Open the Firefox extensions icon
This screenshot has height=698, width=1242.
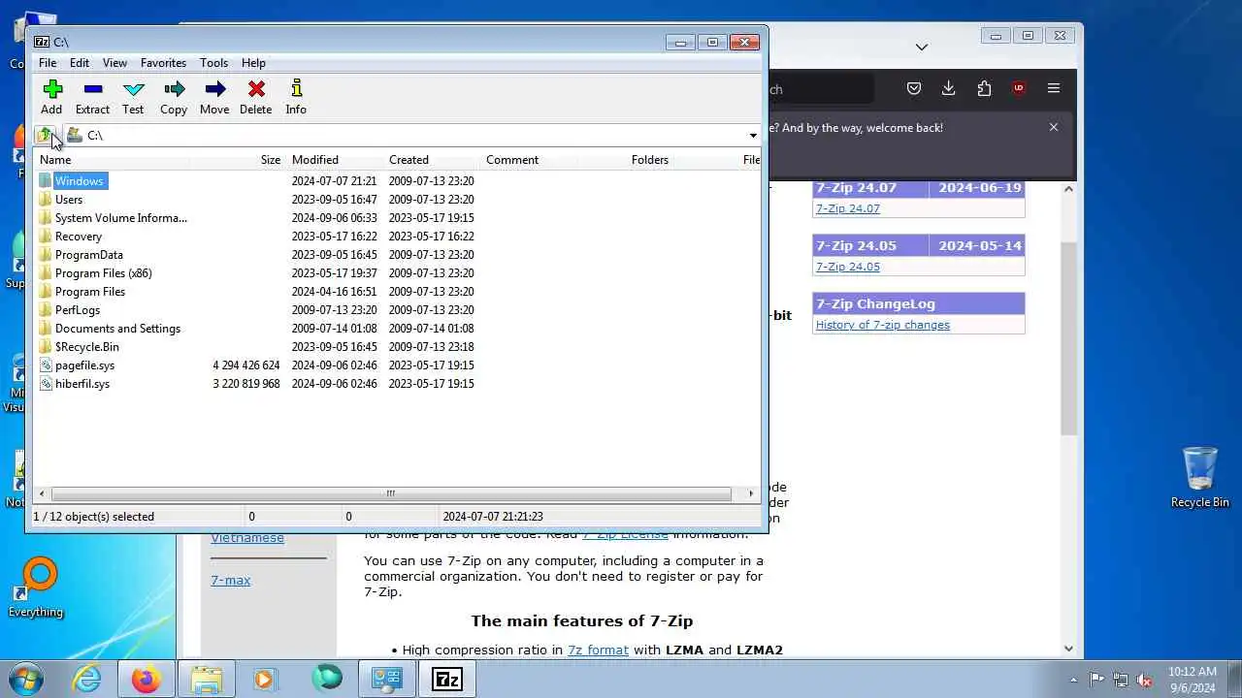click(984, 88)
